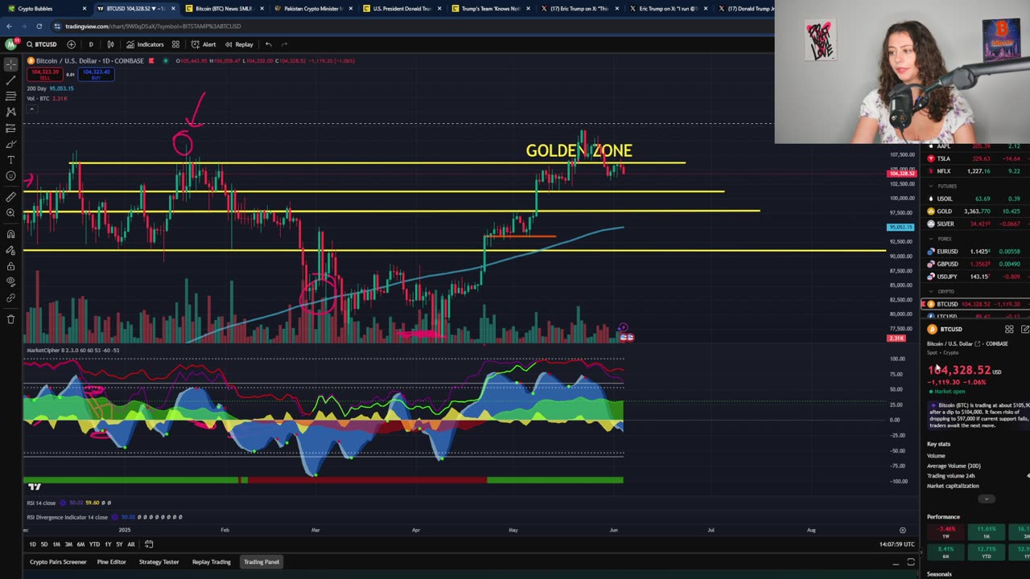Click the blue BUY price button
The width and height of the screenshot is (1030, 579).
pyautogui.click(x=97, y=74)
